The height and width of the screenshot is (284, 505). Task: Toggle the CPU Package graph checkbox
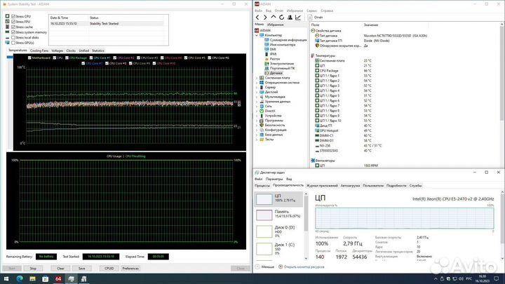(x=67, y=58)
